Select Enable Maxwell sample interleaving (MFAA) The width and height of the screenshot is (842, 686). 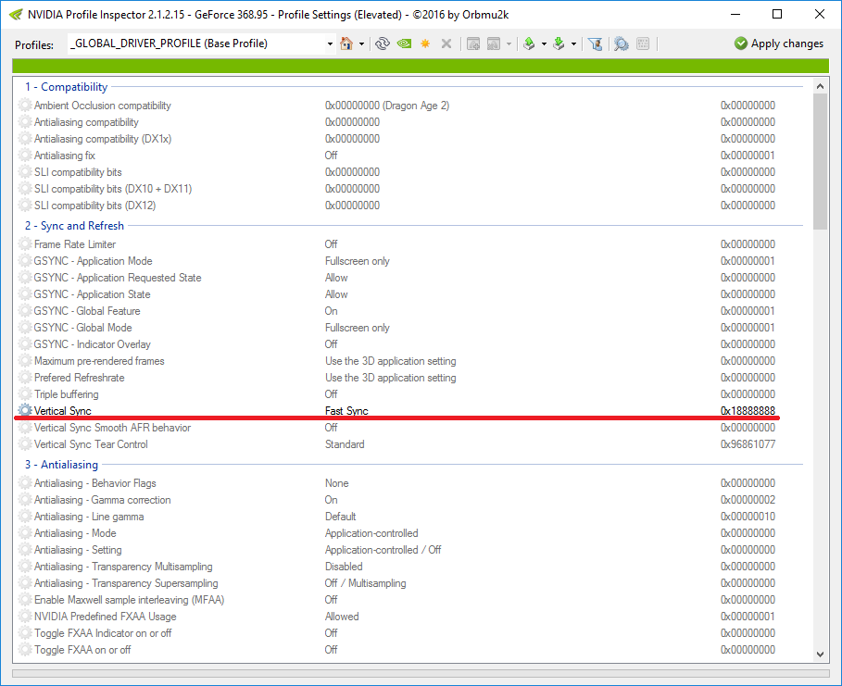(x=129, y=600)
